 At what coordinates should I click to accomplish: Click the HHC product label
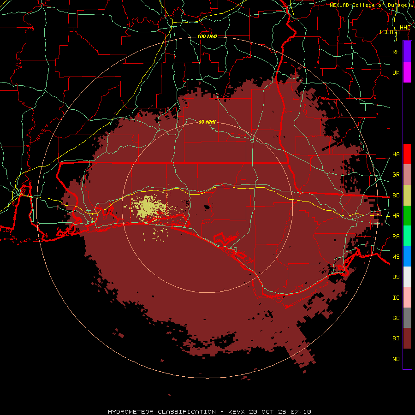405,28
